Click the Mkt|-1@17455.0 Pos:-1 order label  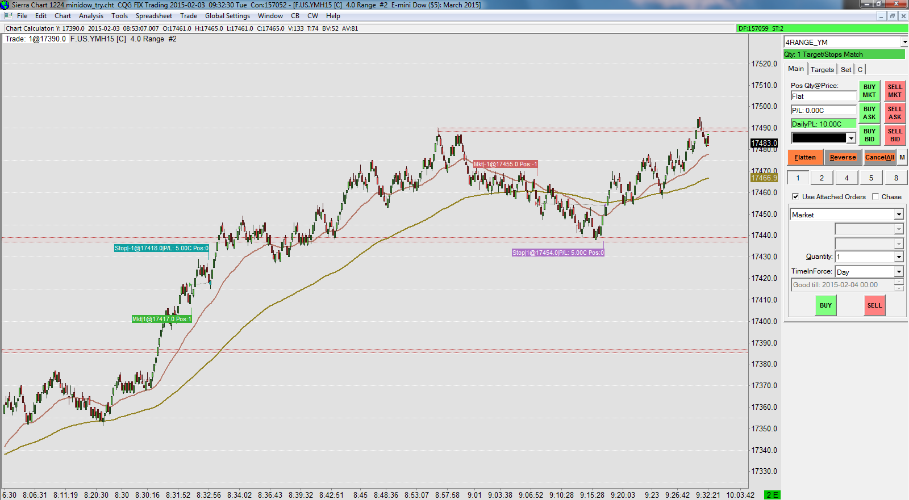click(x=505, y=164)
